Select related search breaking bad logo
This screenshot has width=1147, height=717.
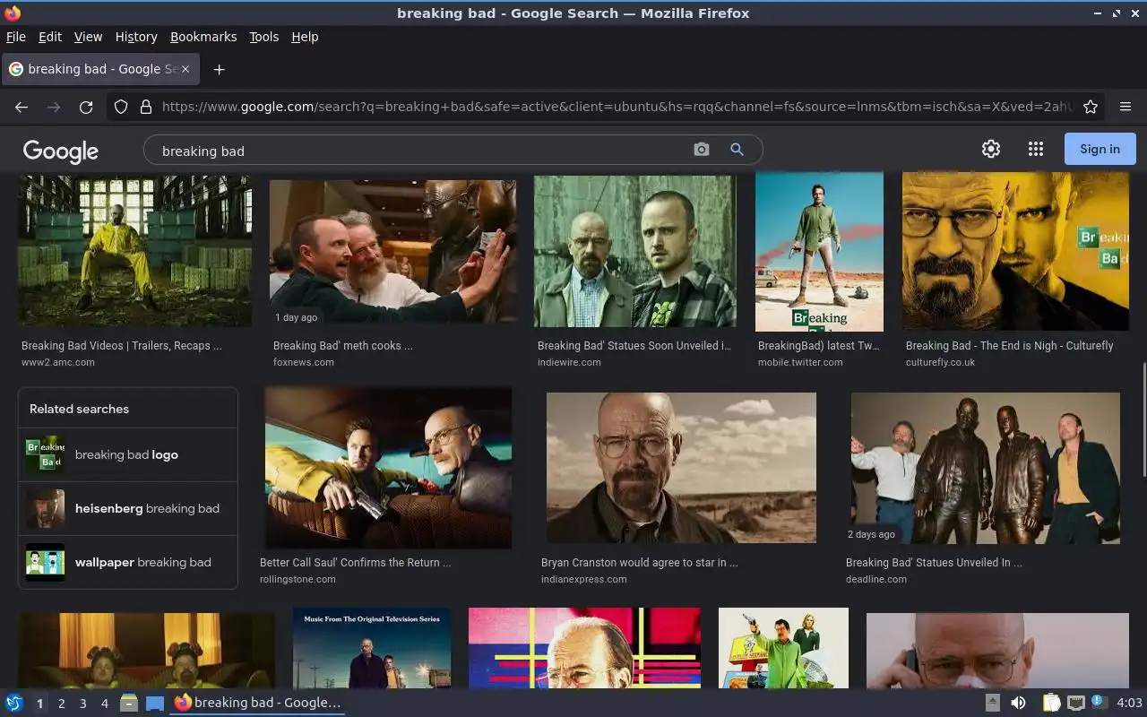[128, 454]
